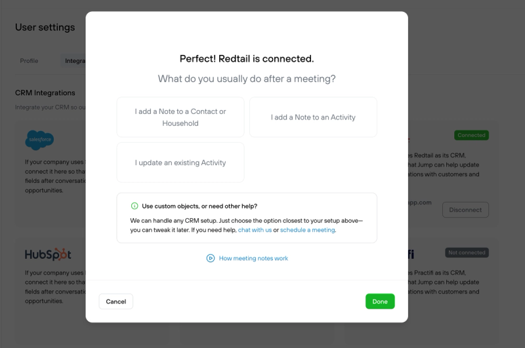Switch to the Profile tab
This screenshot has height=348, width=525.
click(29, 61)
